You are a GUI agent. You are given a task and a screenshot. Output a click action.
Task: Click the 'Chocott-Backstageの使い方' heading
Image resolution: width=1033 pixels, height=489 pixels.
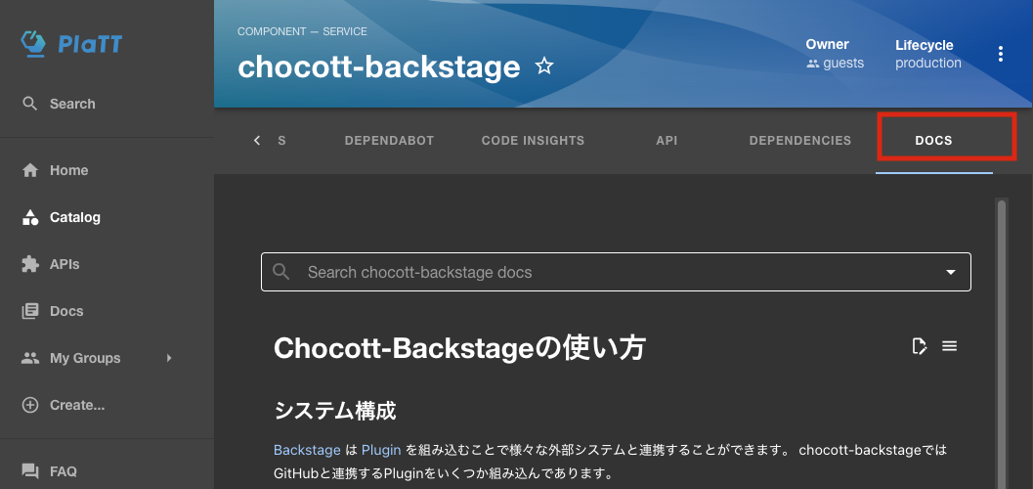[459, 348]
